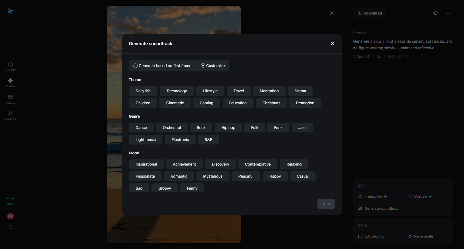Click Edit prompt
The image size is (464, 249).
(374, 236)
